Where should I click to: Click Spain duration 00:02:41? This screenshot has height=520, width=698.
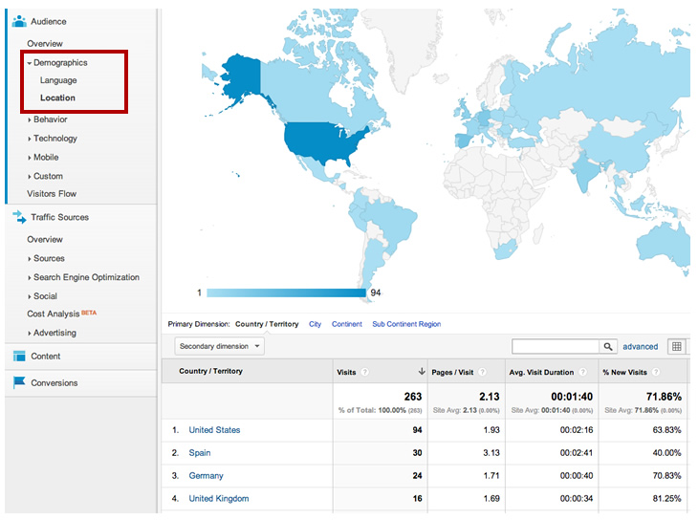(x=577, y=453)
